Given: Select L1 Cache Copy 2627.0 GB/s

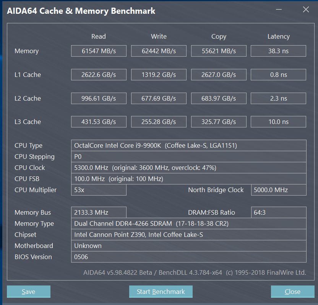Looking at the screenshot, I should [219, 75].
